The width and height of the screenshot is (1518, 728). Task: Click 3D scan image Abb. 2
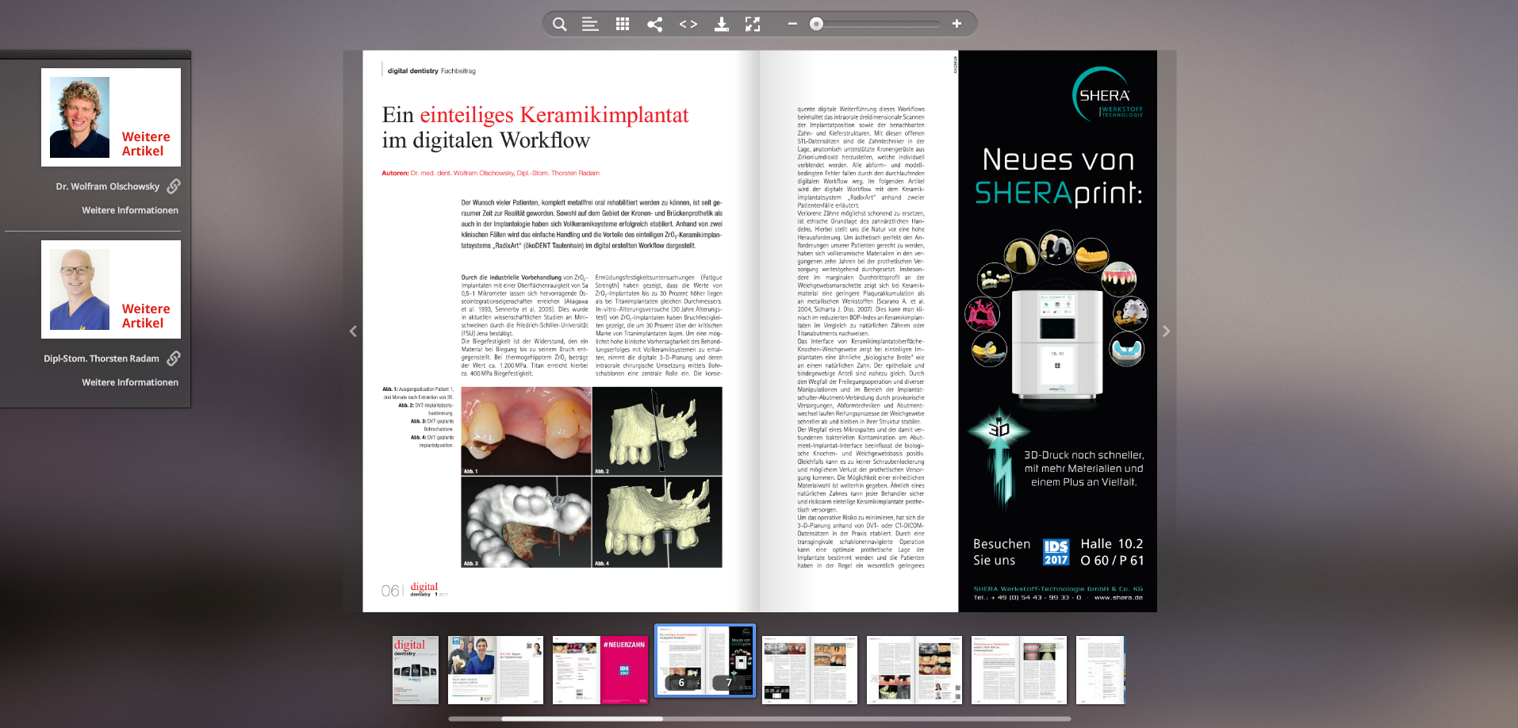[x=657, y=431]
